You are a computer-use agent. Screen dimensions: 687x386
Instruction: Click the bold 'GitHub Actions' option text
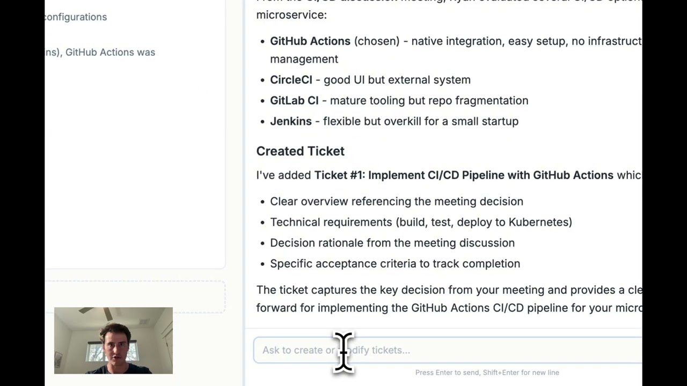(310, 41)
